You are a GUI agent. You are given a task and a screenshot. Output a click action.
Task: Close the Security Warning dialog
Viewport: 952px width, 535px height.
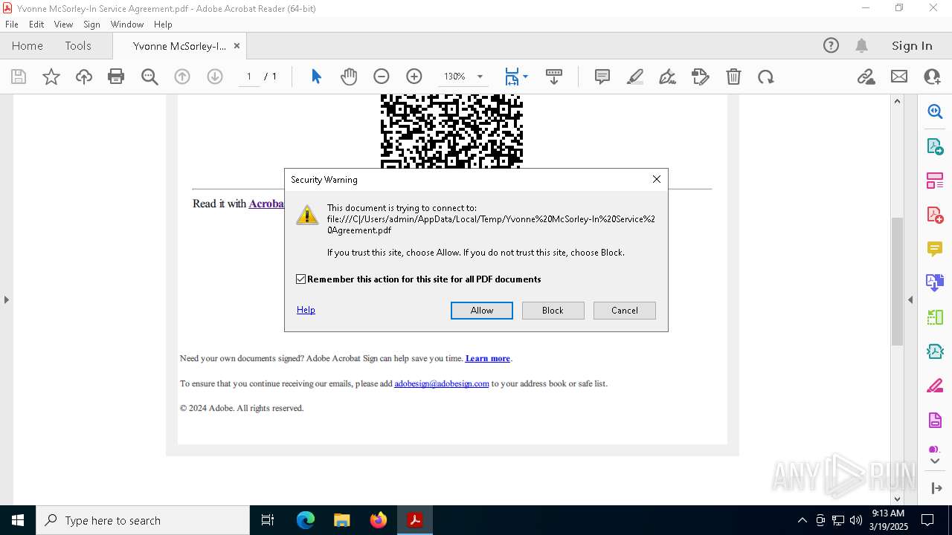(x=657, y=179)
